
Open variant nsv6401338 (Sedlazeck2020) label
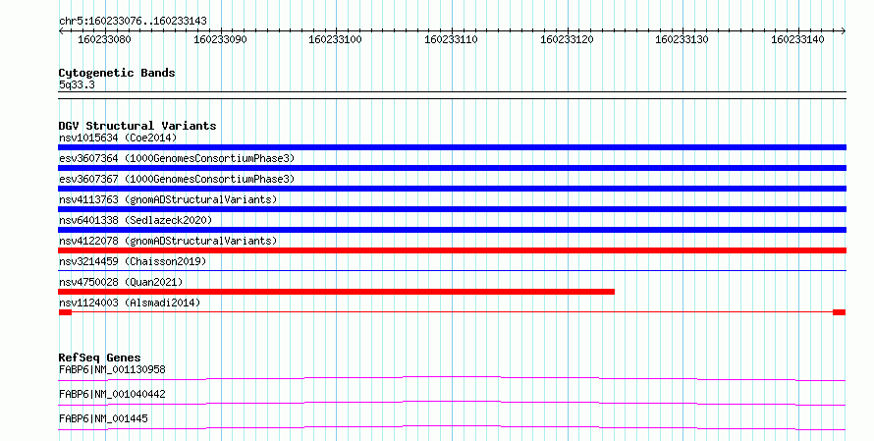(x=136, y=220)
